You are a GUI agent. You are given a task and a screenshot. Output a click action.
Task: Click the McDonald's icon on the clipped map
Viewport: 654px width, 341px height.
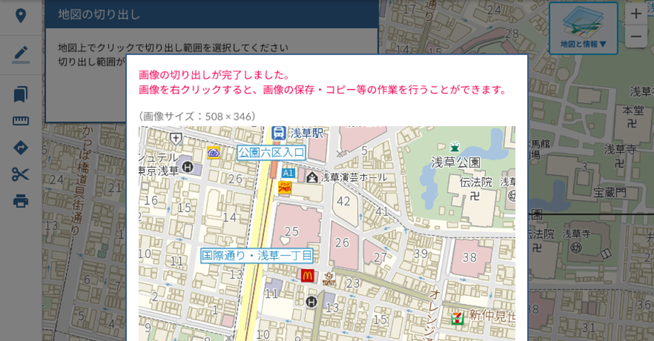308,276
